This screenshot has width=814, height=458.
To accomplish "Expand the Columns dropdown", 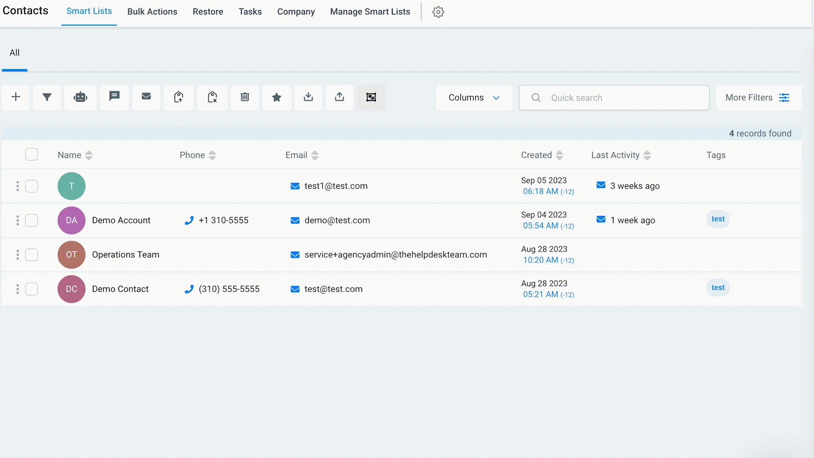I will coord(474,98).
